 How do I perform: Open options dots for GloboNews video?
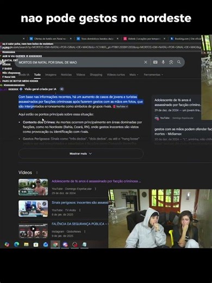coord(85,231)
